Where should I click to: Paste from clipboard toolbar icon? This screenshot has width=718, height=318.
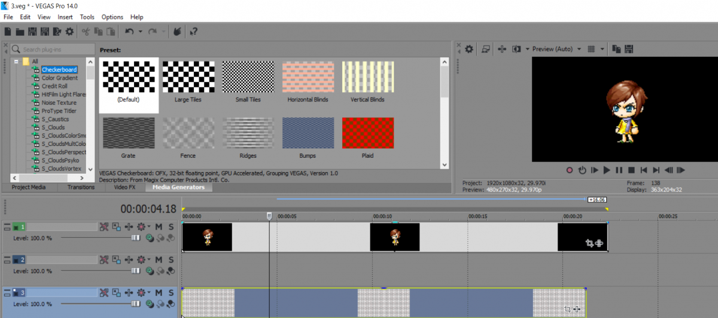[111, 31]
